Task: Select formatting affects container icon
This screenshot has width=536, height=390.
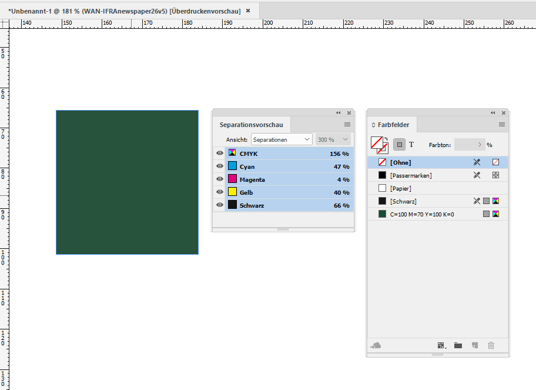Action: [x=400, y=144]
